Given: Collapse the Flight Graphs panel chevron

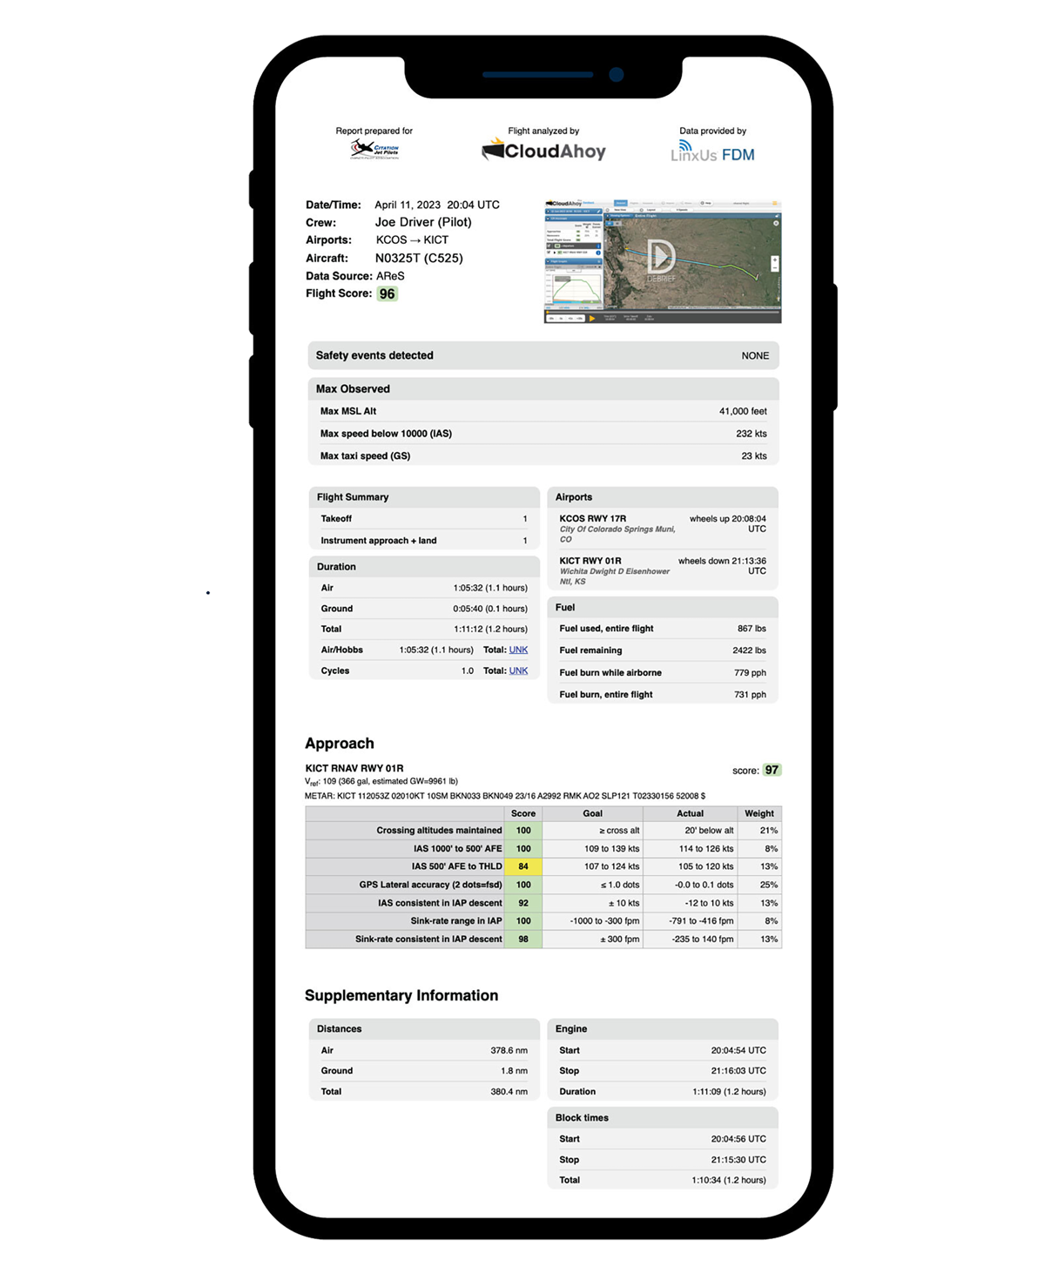Looking at the screenshot, I should tap(601, 261).
